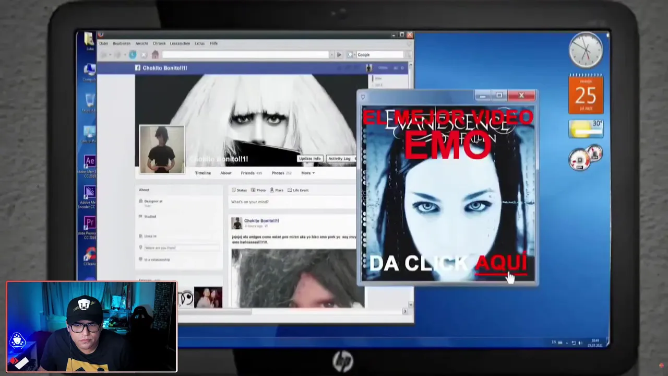Click the '4 hours ago' post timestamp
The height and width of the screenshot is (376, 668).
pos(254,226)
